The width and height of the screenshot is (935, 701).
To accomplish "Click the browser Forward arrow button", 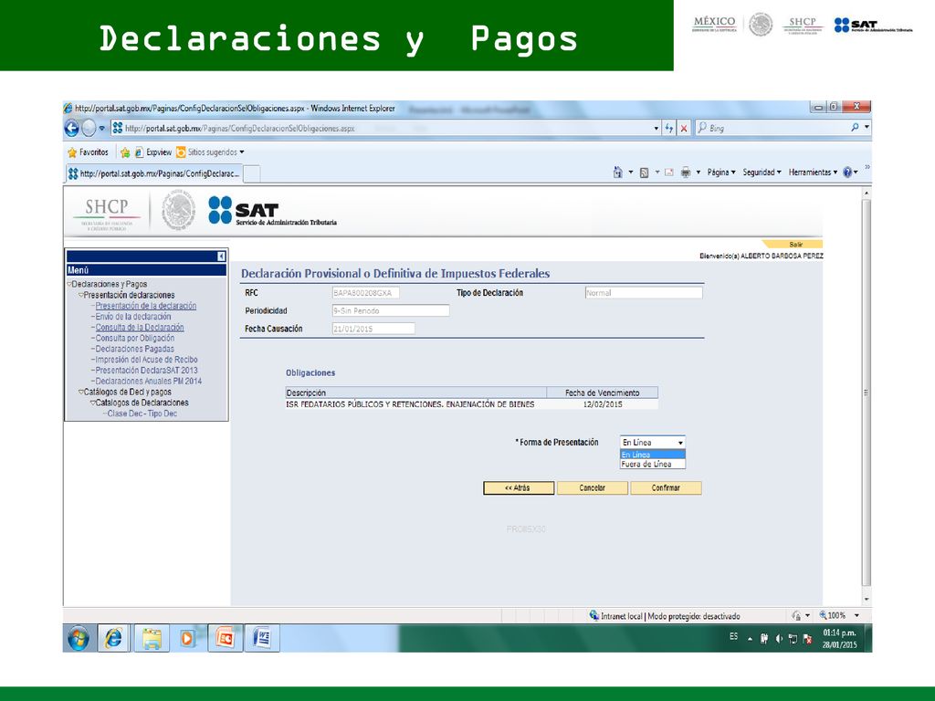I will (x=89, y=128).
